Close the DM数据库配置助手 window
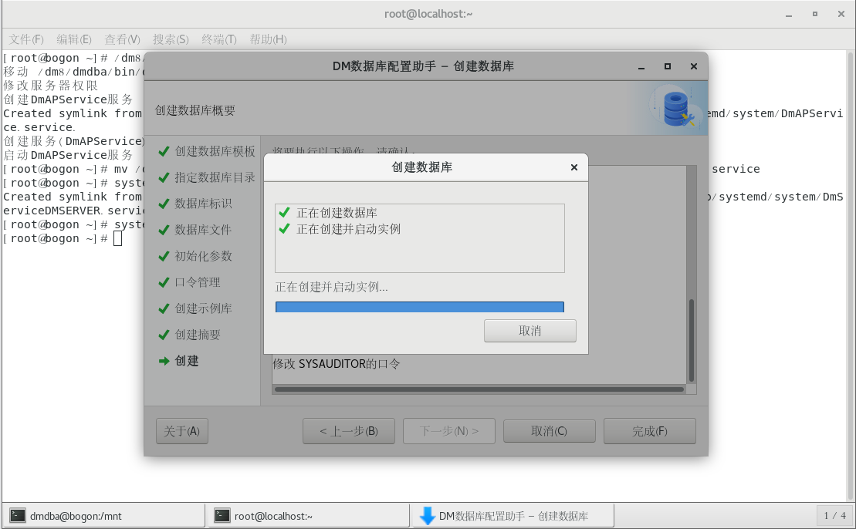The image size is (856, 529). click(x=693, y=66)
